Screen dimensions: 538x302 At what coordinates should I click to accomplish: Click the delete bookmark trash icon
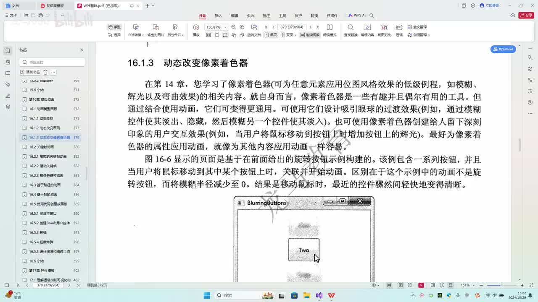coord(45,72)
